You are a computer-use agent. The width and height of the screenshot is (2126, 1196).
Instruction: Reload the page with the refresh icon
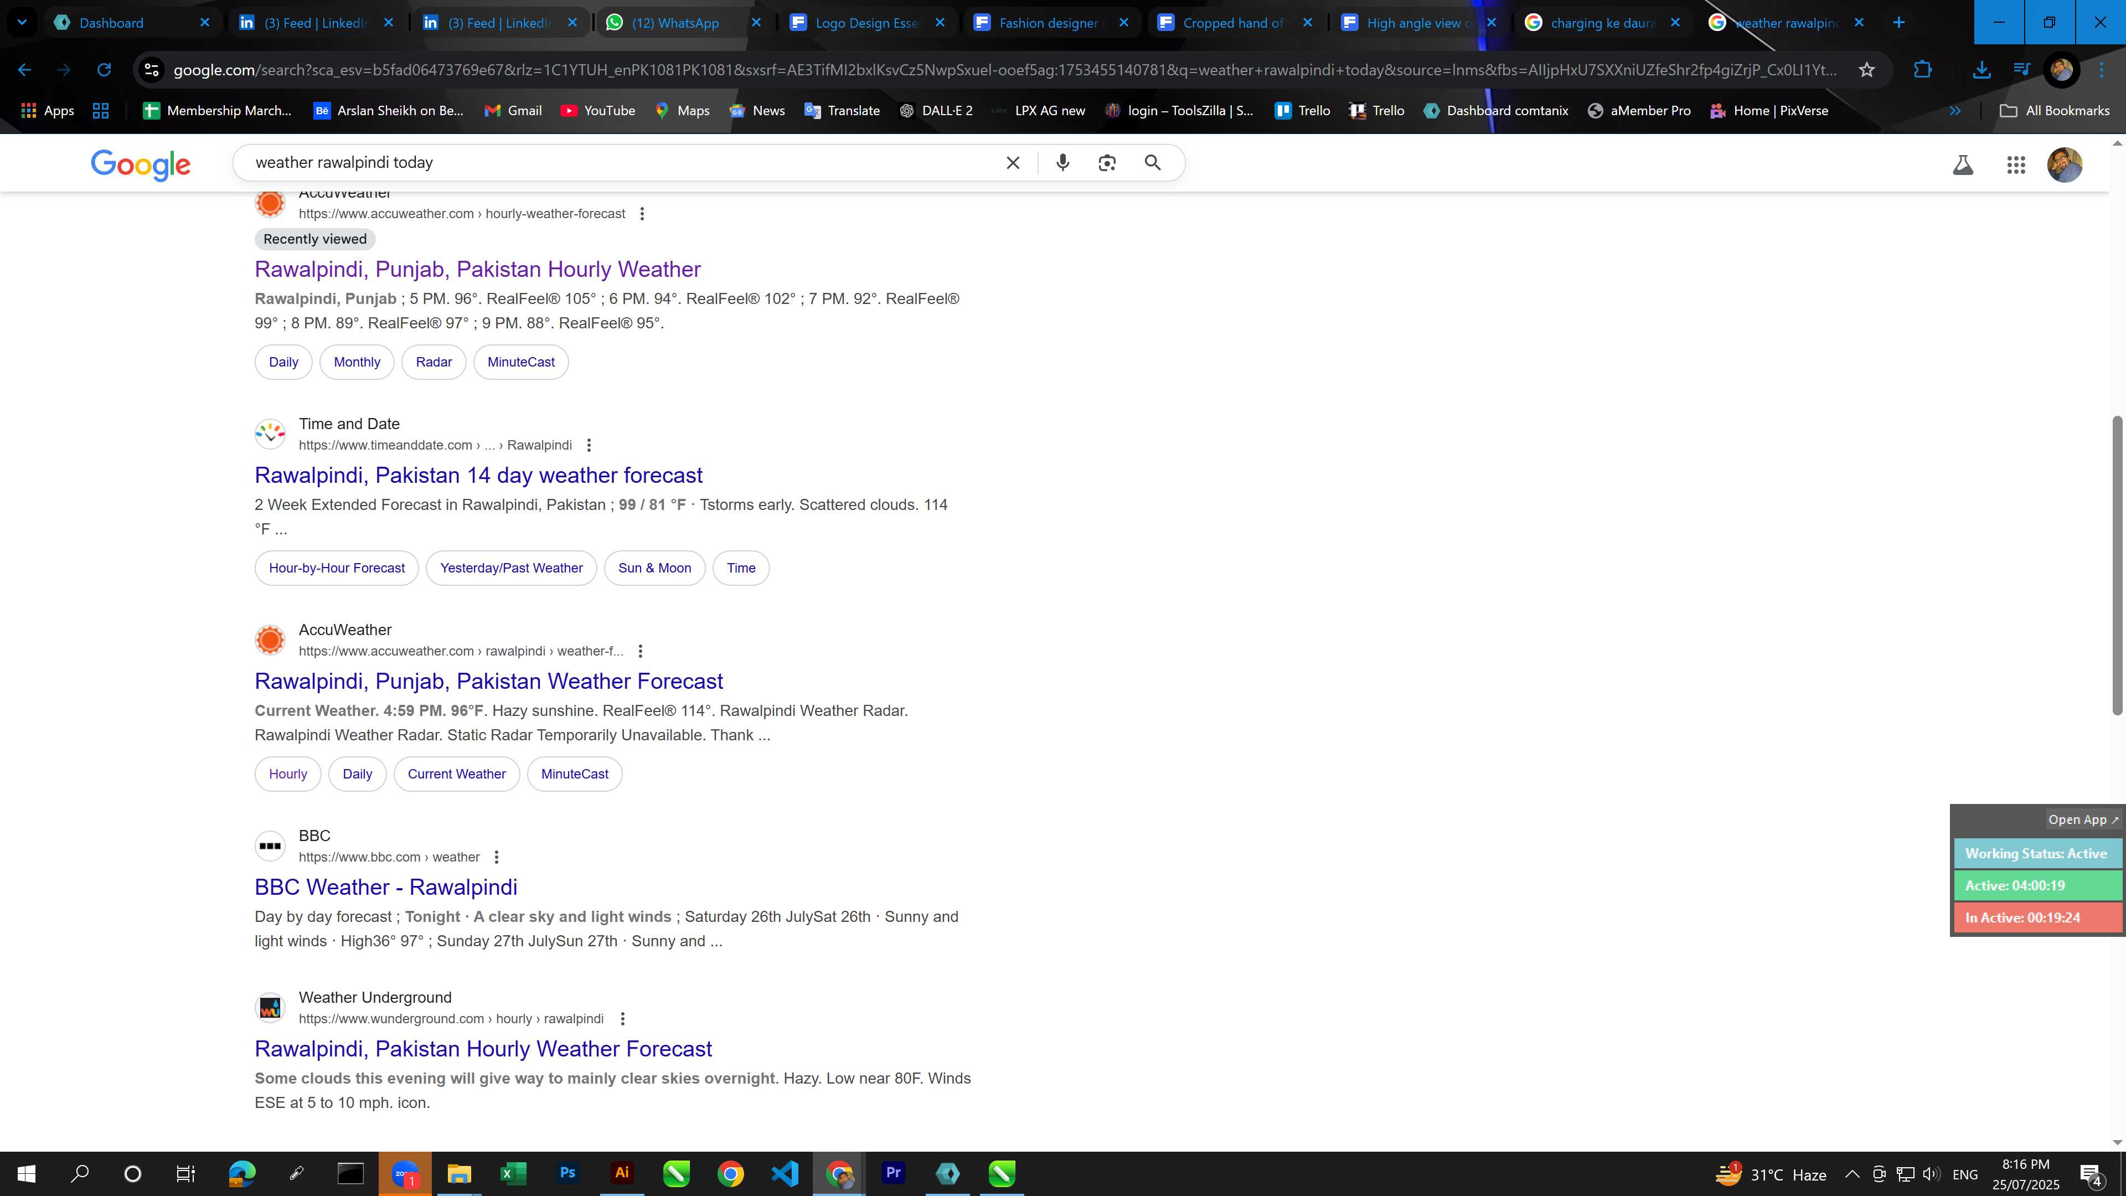pyautogui.click(x=104, y=70)
